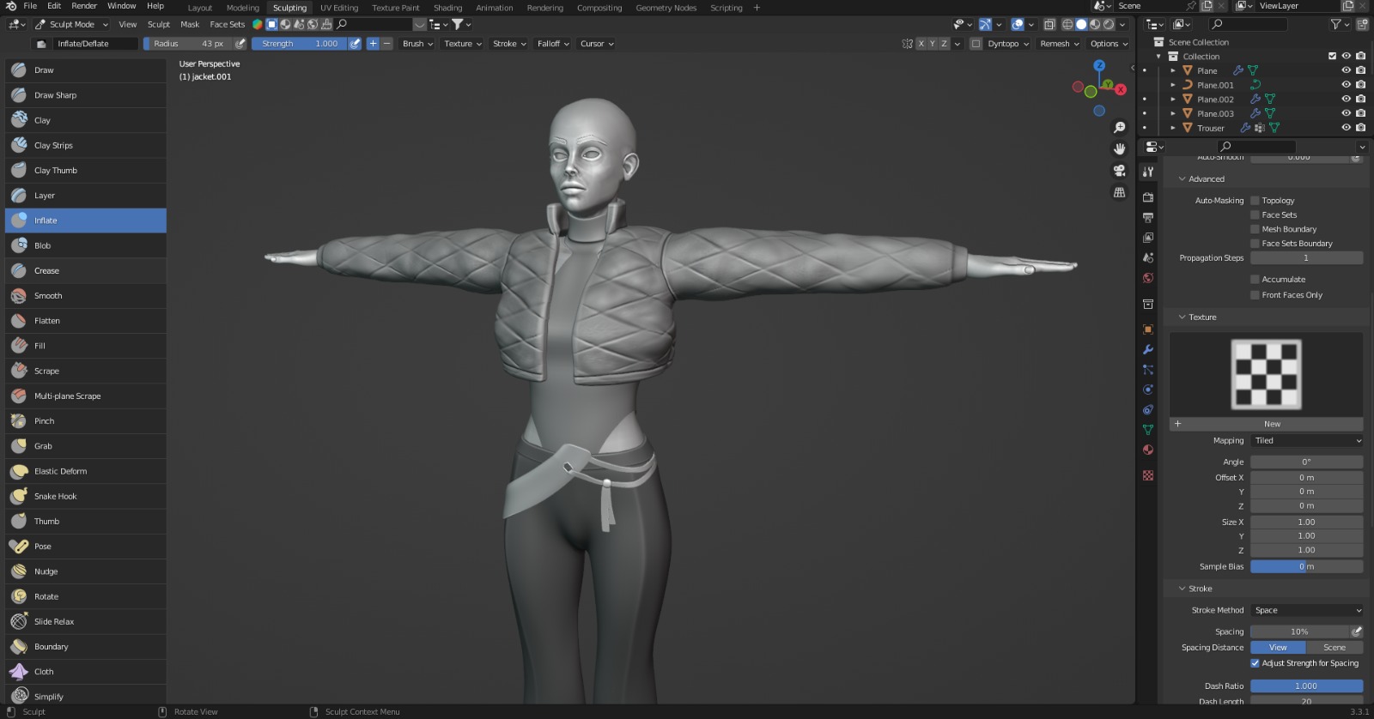The width and height of the screenshot is (1374, 719).
Task: Collapse the Texture panel
Action: pyautogui.click(x=1182, y=317)
